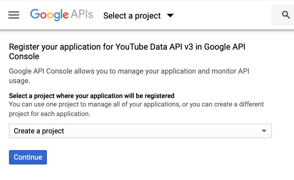This screenshot has height=180, width=294.
Task: Click the project for each application line
Action: pyautogui.click(x=50, y=114)
